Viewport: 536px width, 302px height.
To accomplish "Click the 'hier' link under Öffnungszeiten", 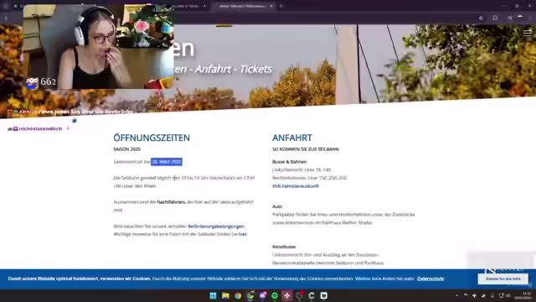I will tap(243, 234).
